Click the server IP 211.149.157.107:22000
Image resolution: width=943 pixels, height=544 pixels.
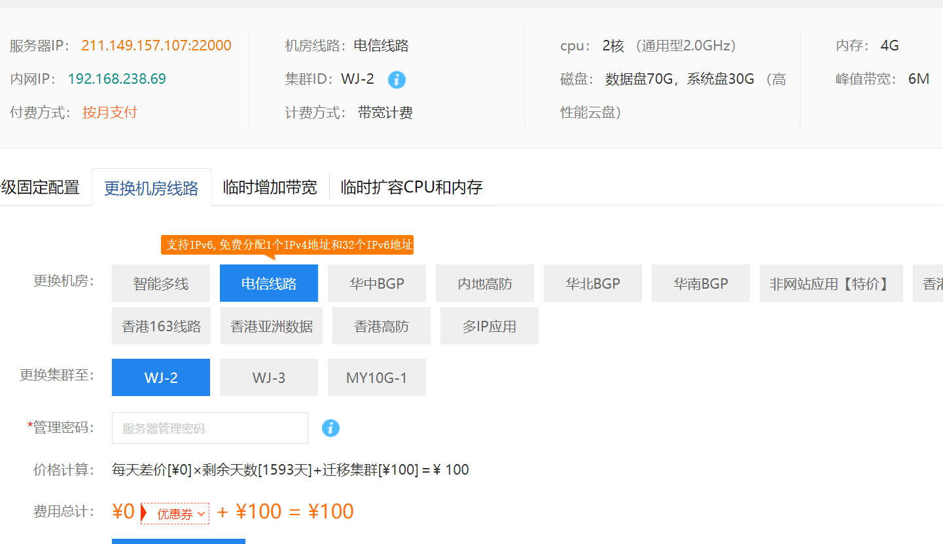(156, 45)
